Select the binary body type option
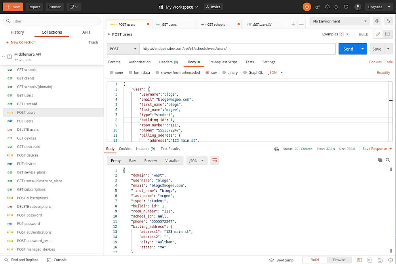Screen dimensions: 396x264 224,73
